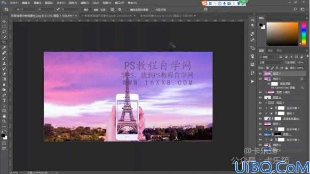Select the Rectangular Marquee tool
The image size is (310, 174).
[4, 26]
